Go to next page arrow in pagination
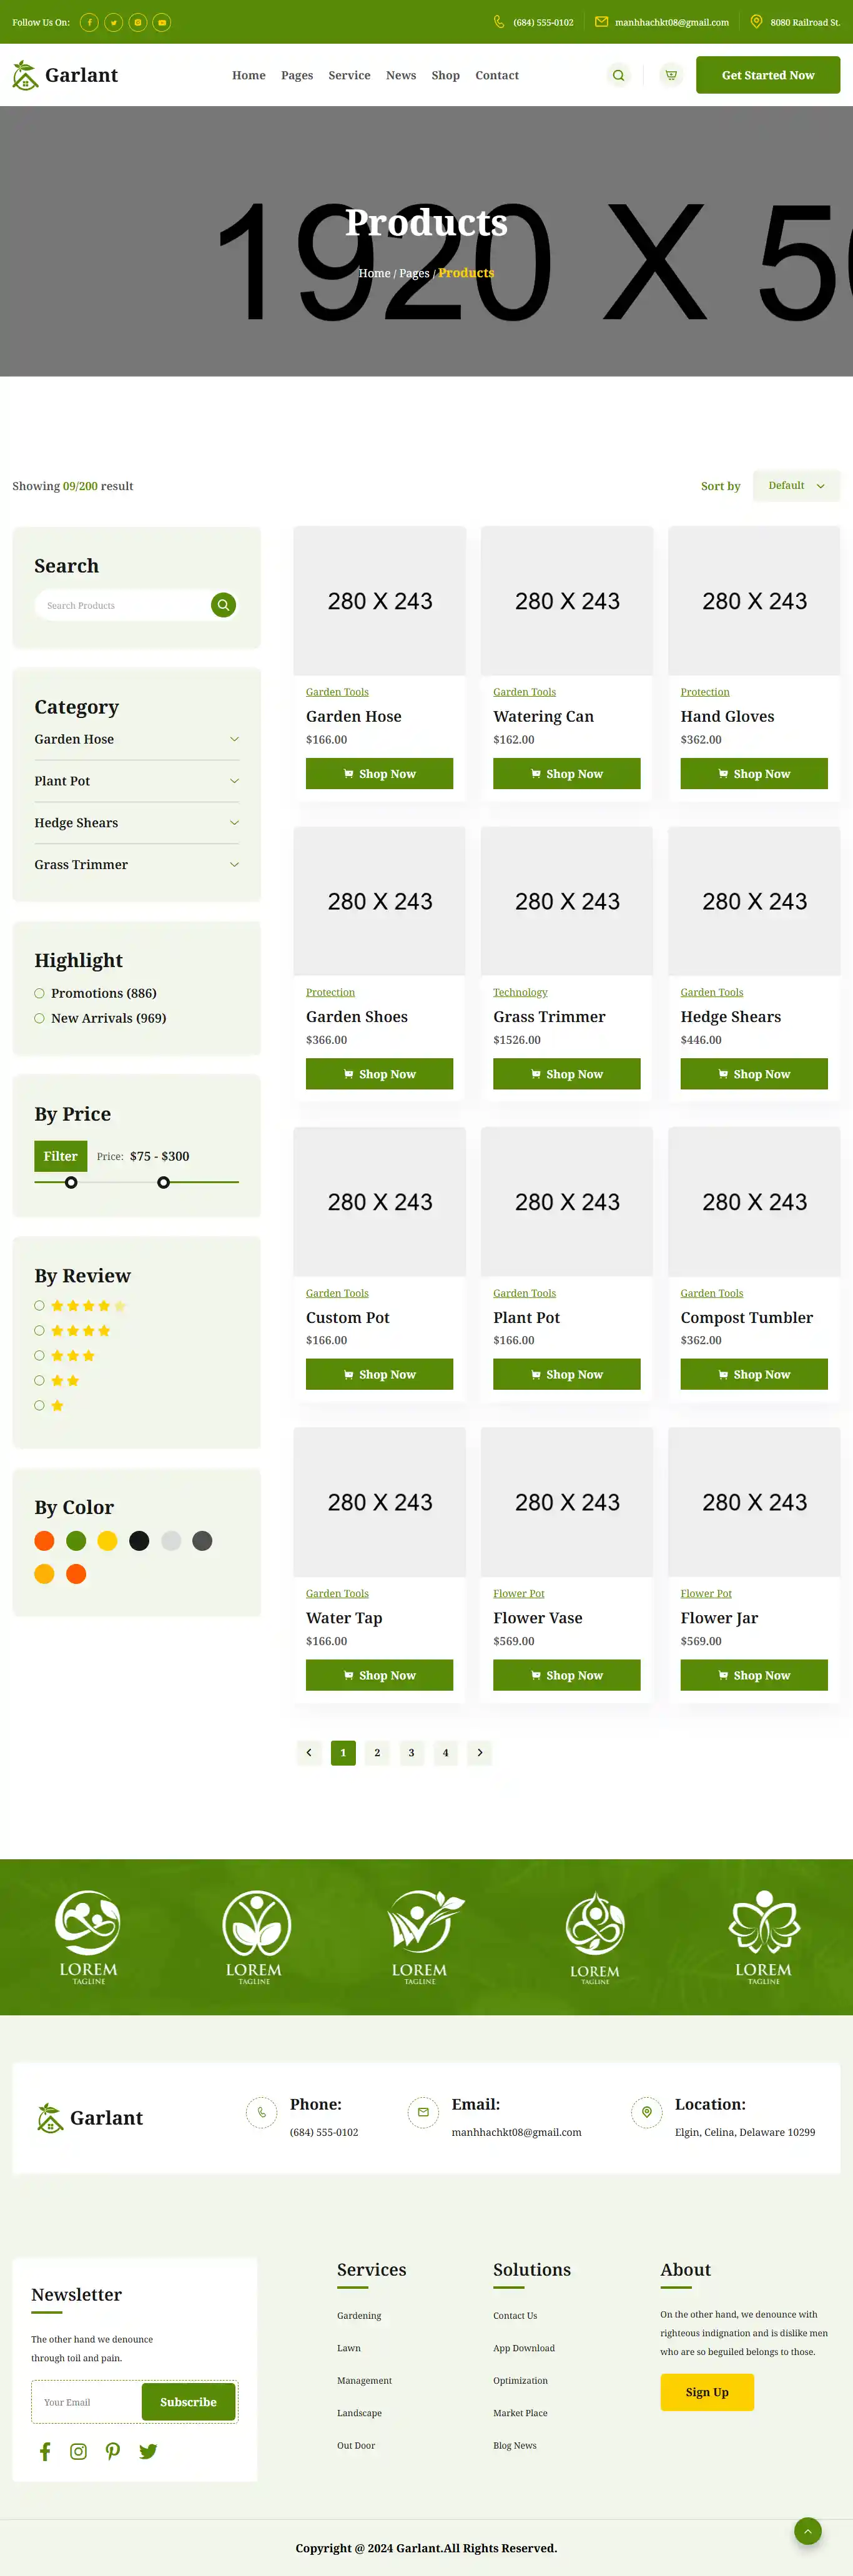853x2576 pixels. (x=480, y=1752)
